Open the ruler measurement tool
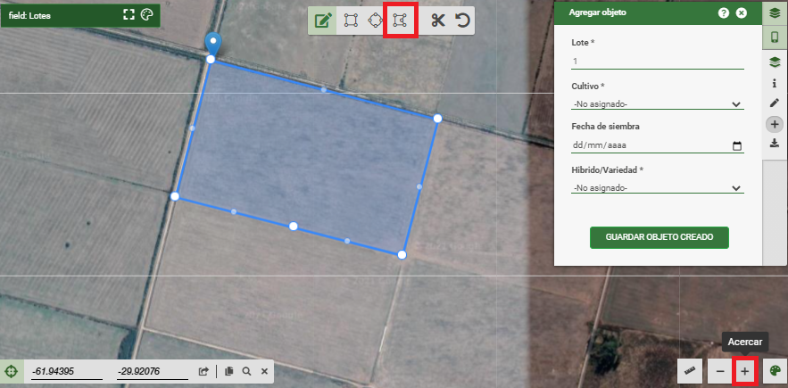Viewport: 788px width, 388px height. (x=692, y=371)
